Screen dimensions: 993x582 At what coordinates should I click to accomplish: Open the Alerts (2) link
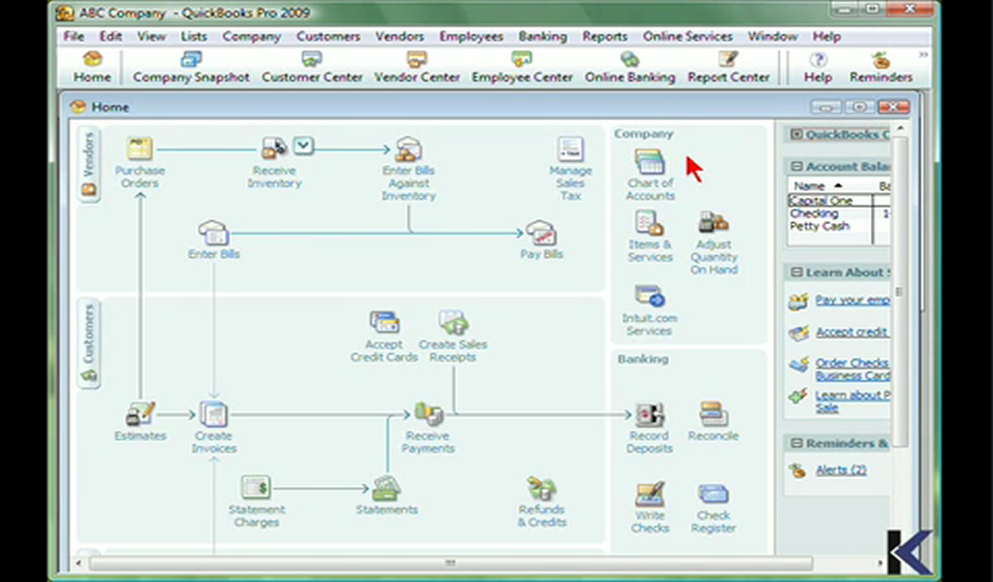[841, 469]
